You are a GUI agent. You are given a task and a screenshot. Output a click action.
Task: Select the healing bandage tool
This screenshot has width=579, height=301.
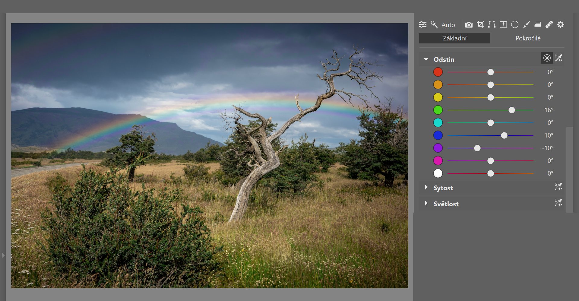549,24
